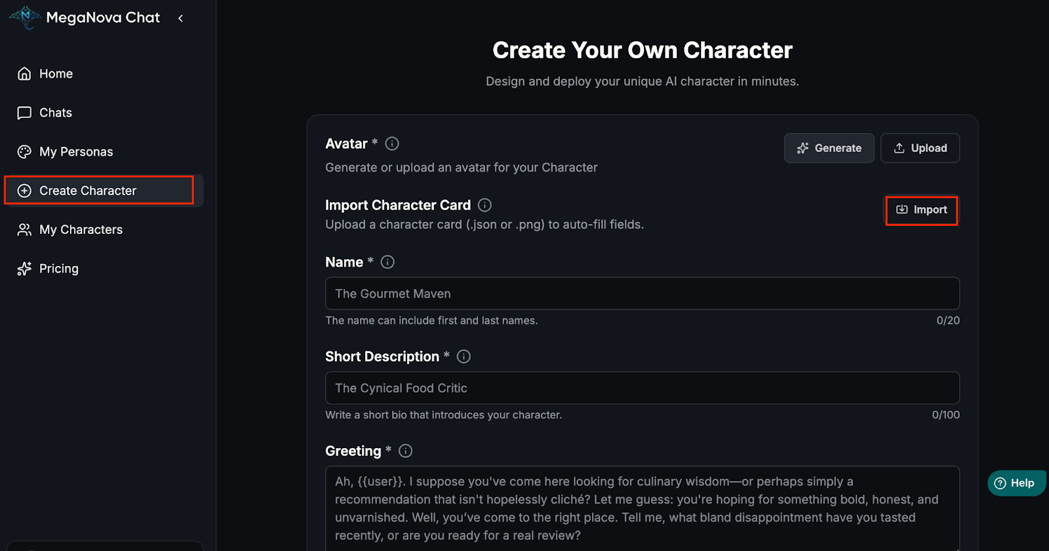Collapse the sidebar with the chevron
Viewport: 1049px width, 551px height.
[x=180, y=18]
